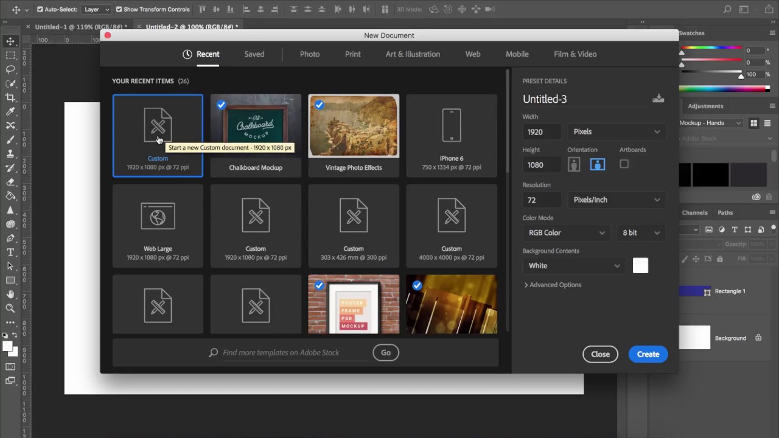
Task: Switch to Untitled-1 document tab
Action: 81,27
